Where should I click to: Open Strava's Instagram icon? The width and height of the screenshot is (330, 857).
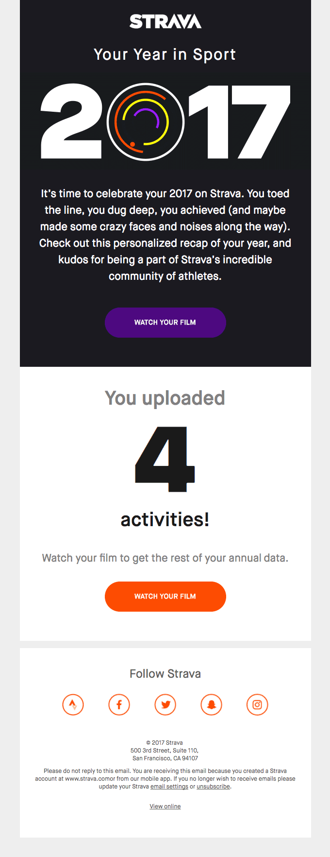point(257,704)
